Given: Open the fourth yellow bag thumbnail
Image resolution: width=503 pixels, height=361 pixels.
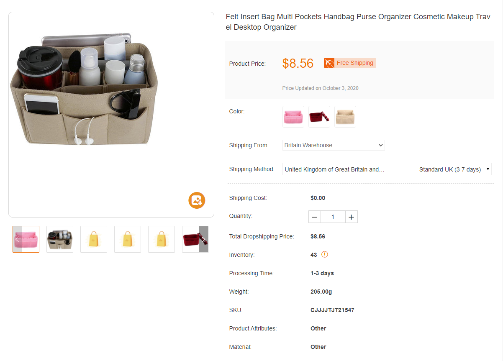Looking at the screenshot, I should [x=128, y=239].
